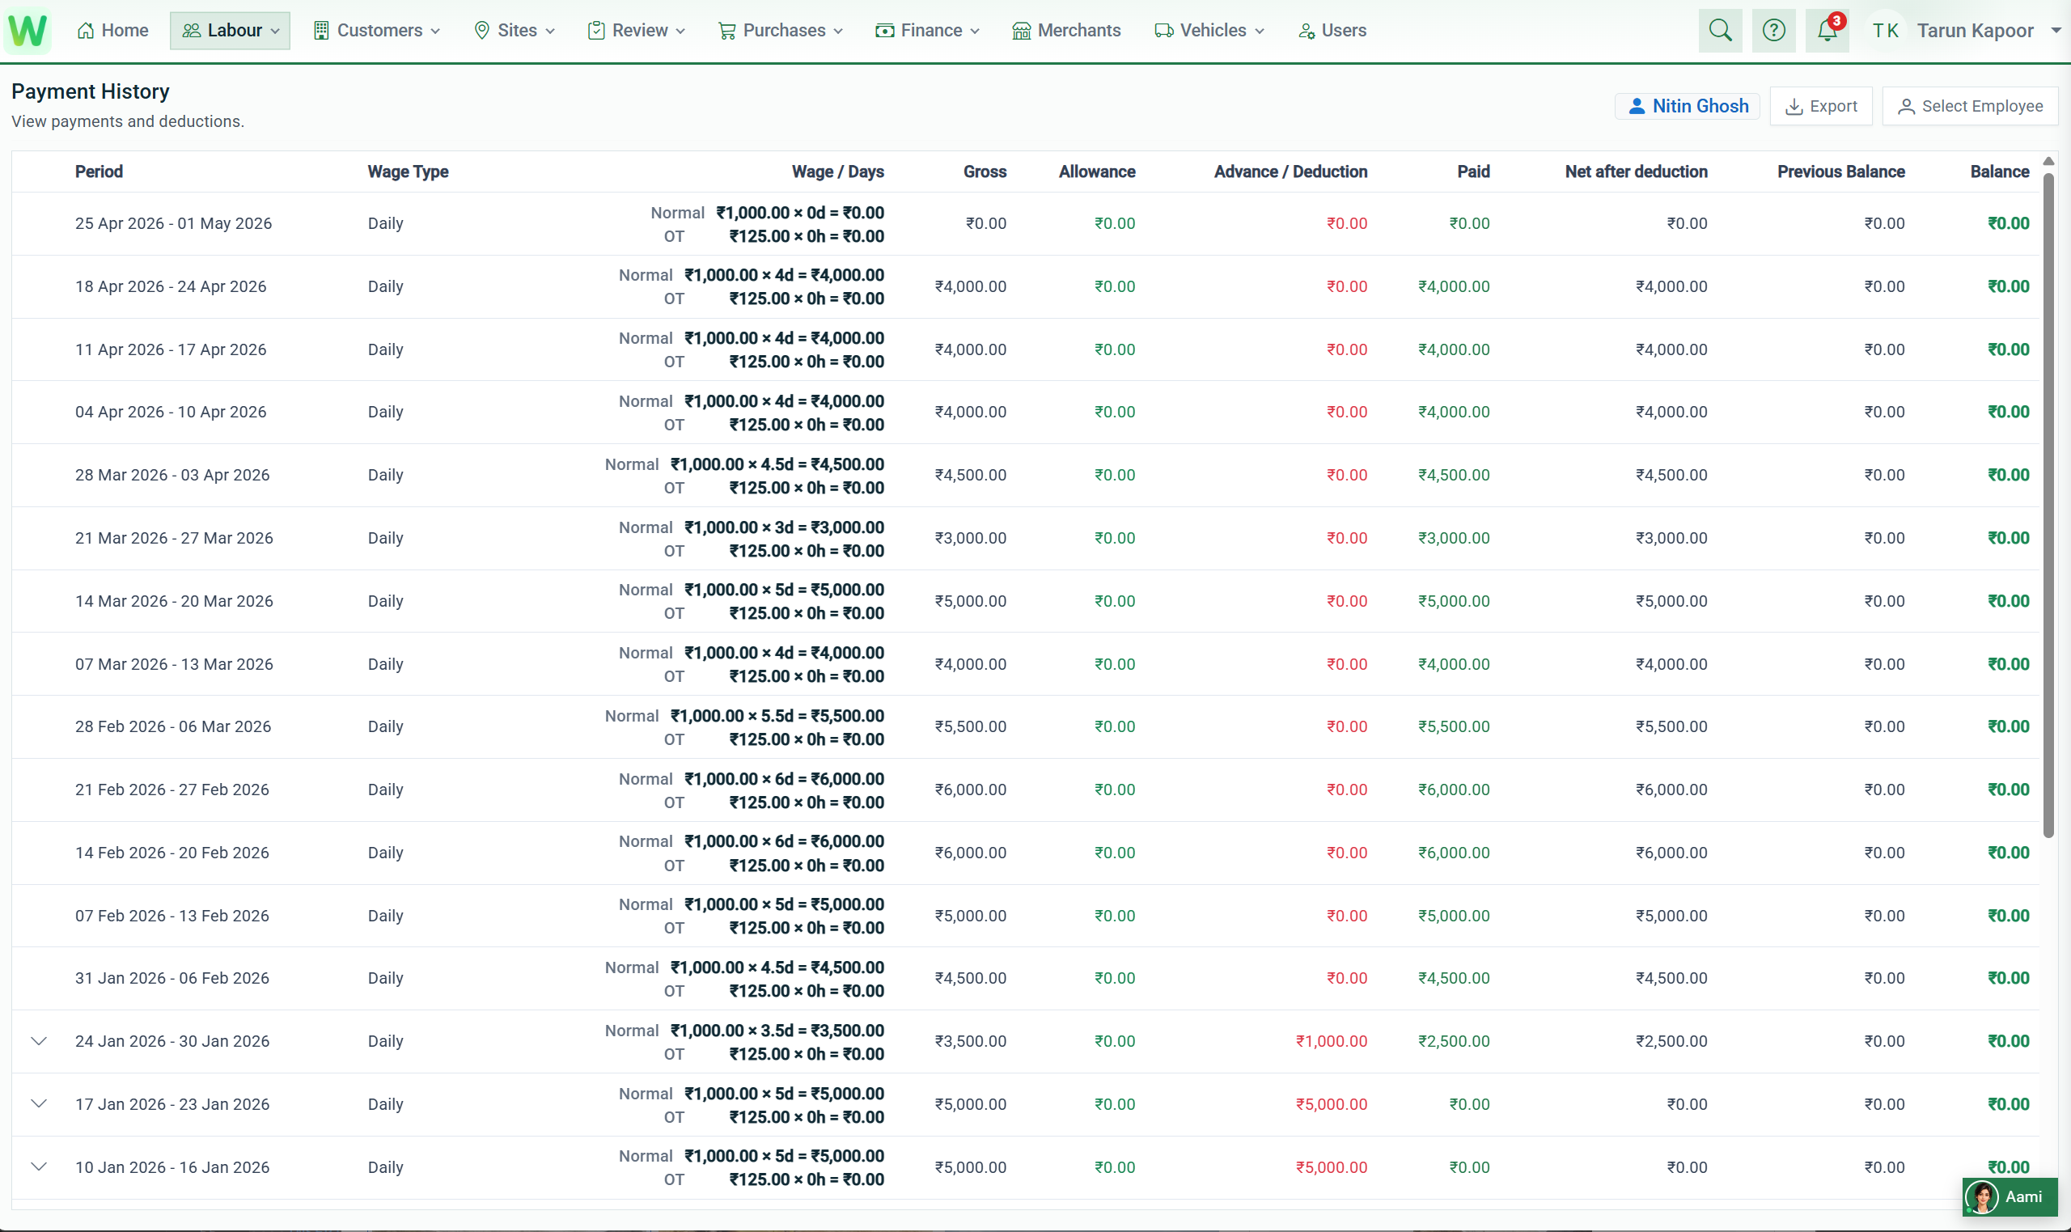Click the Payment History page title
The image size is (2071, 1232).
click(91, 91)
